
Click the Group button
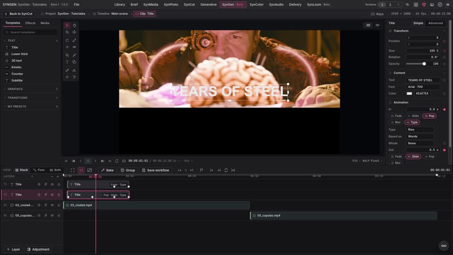coord(128,171)
